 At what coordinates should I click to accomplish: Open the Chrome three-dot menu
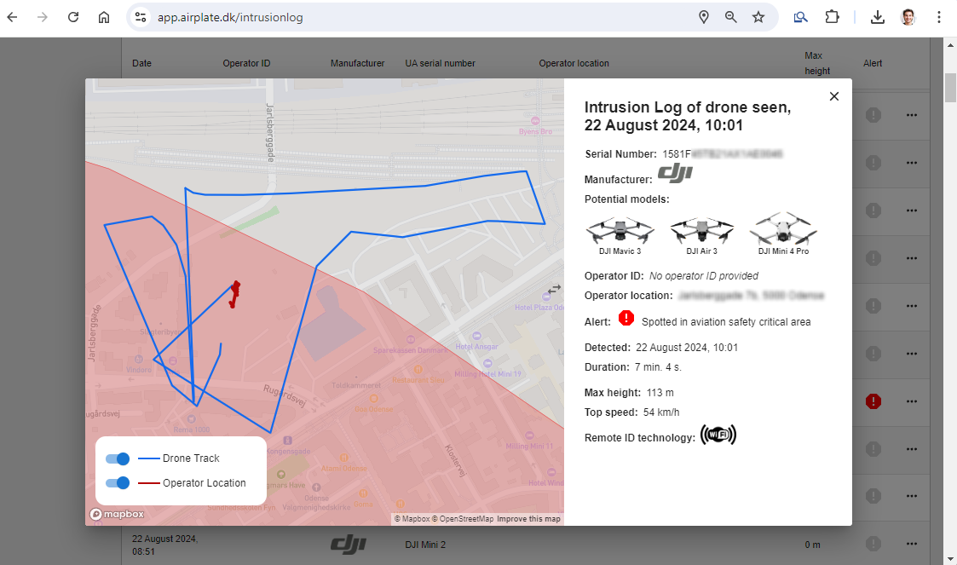[939, 17]
